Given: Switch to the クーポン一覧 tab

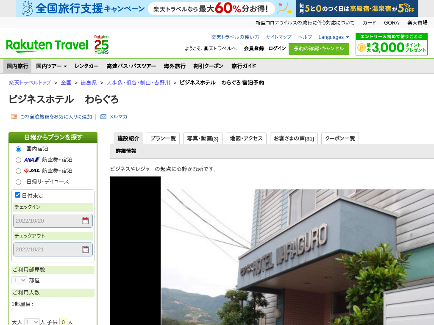Looking at the screenshot, I should tap(340, 138).
